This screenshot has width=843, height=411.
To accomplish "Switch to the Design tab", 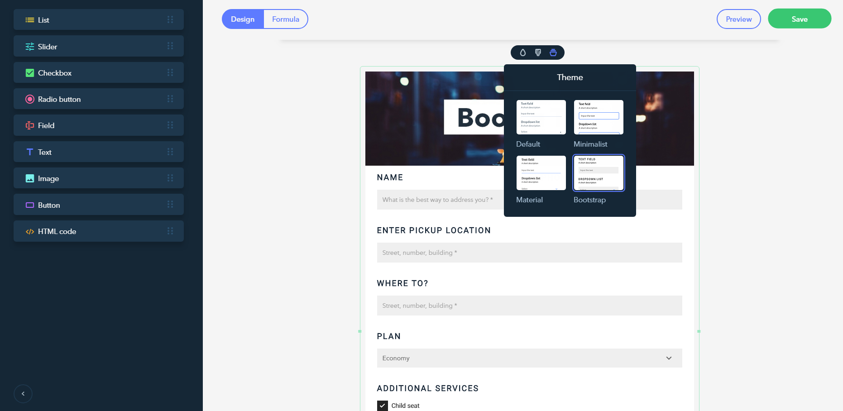I will [243, 19].
